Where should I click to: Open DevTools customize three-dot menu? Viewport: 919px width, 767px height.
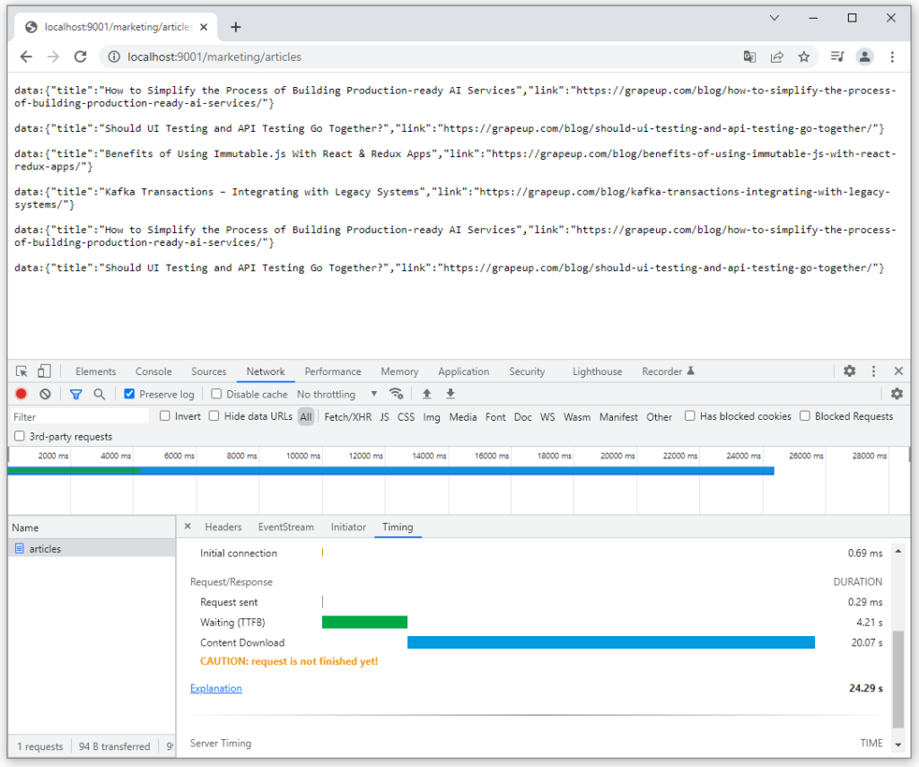pos(874,370)
